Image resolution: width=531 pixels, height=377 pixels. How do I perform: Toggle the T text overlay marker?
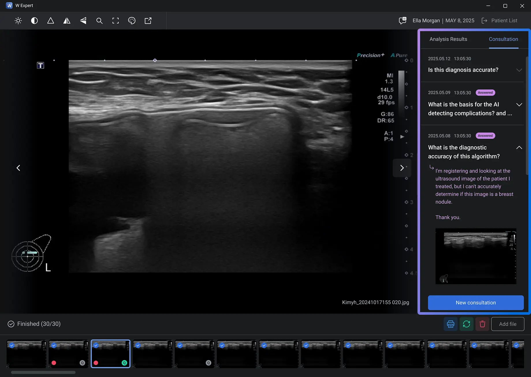pyautogui.click(x=40, y=65)
